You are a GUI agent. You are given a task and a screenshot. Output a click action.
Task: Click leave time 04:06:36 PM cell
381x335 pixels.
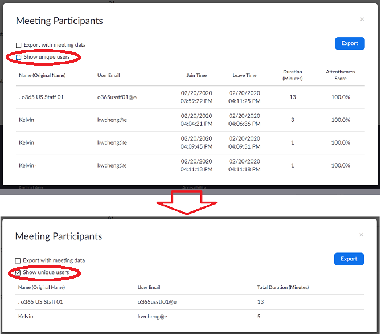click(244, 120)
